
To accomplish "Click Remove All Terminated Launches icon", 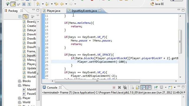I will [x=125, y=87].
